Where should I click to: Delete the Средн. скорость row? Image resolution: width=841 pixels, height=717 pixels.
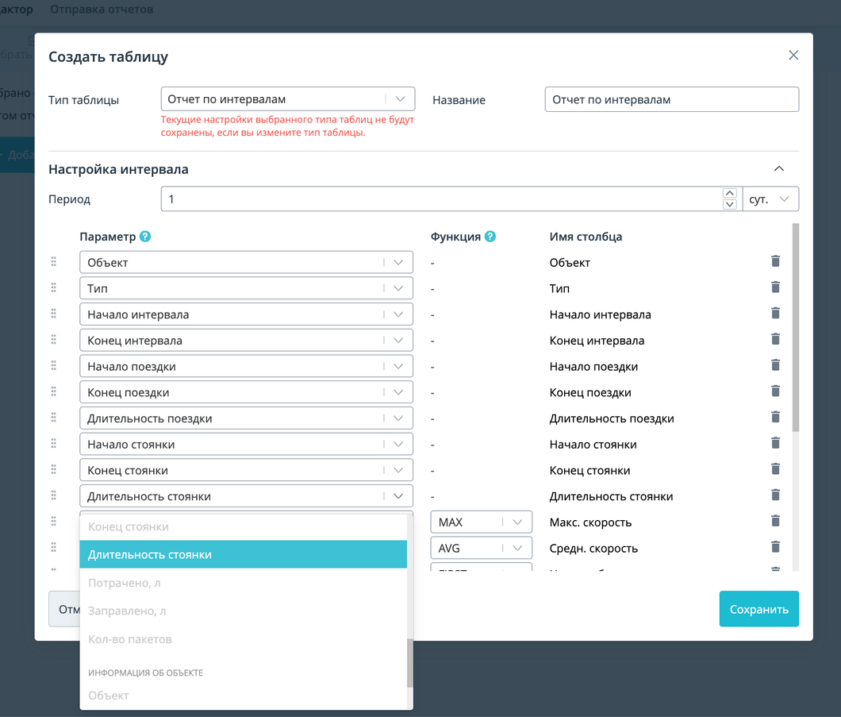tap(775, 547)
